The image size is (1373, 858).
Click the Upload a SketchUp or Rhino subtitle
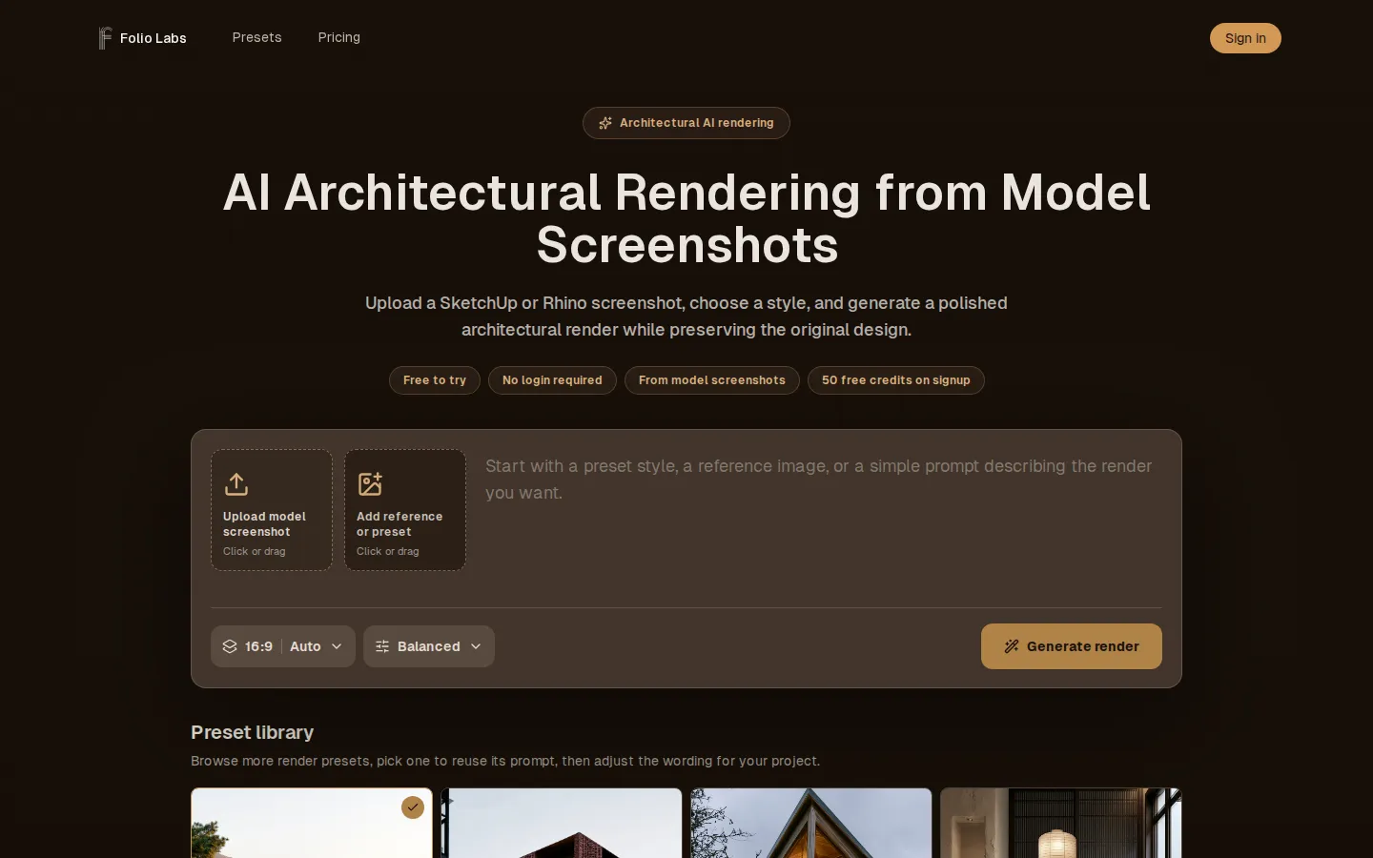[x=686, y=317]
